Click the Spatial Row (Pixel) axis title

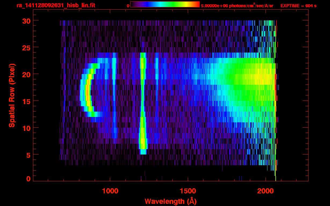[12, 95]
